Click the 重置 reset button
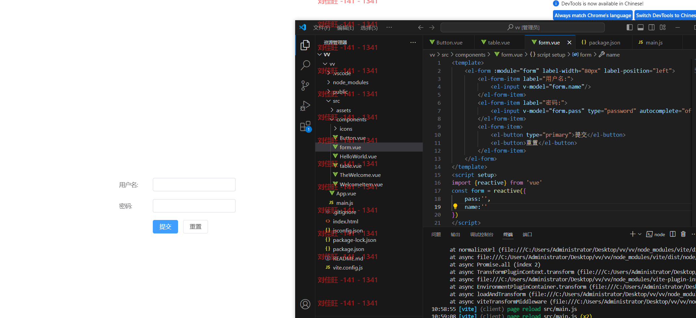 196,227
